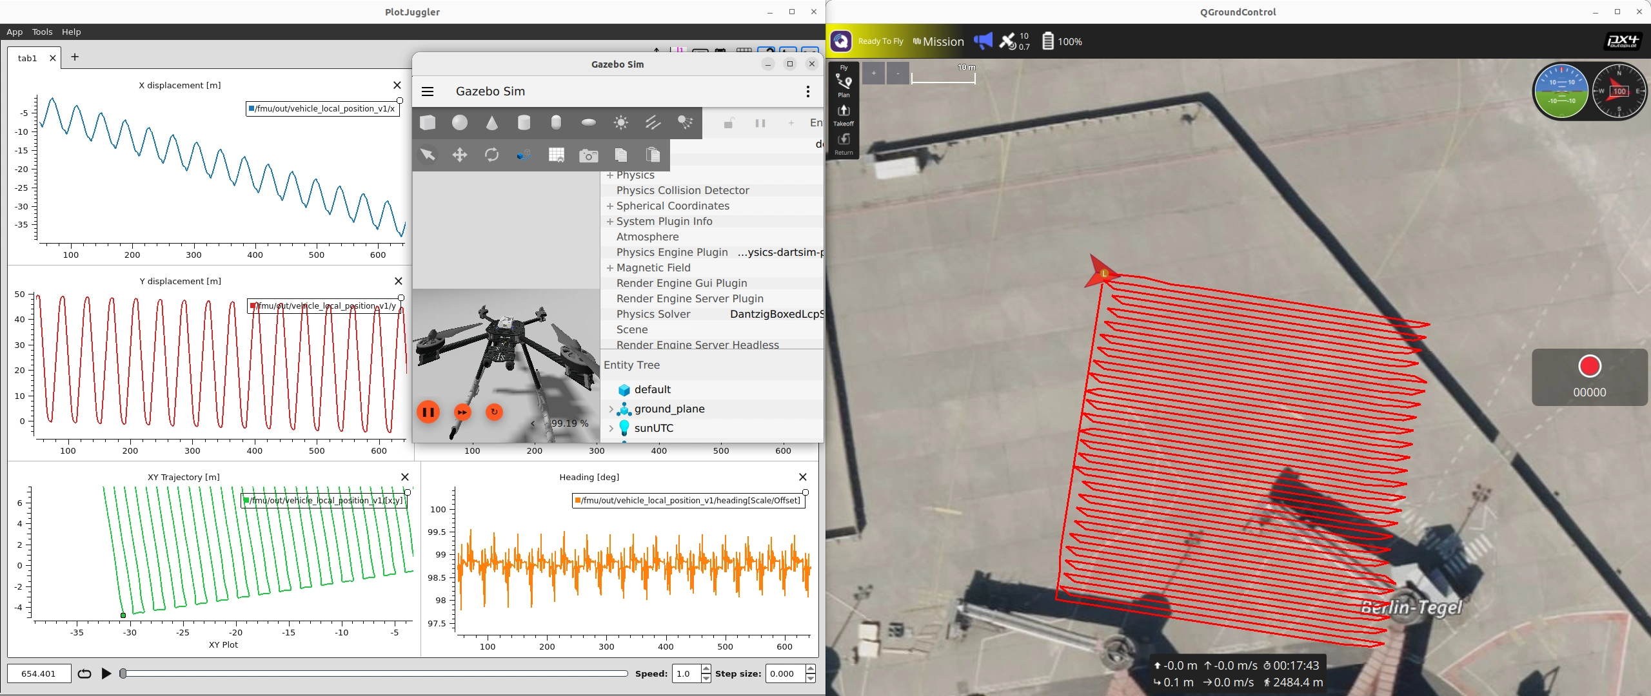
Task: Toggle loop playback in PlotJuggler
Action: pyautogui.click(x=84, y=673)
